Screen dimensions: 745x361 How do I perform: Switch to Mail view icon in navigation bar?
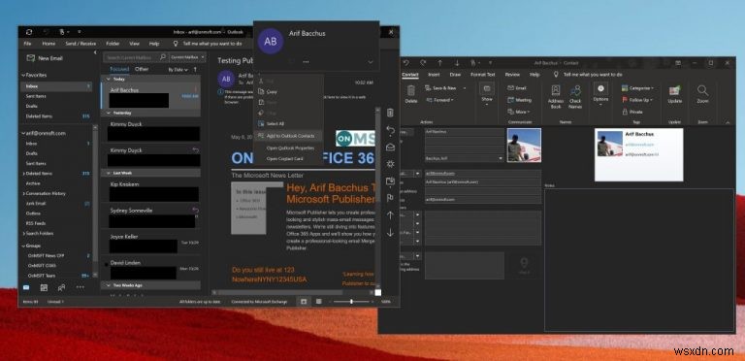coord(26,287)
